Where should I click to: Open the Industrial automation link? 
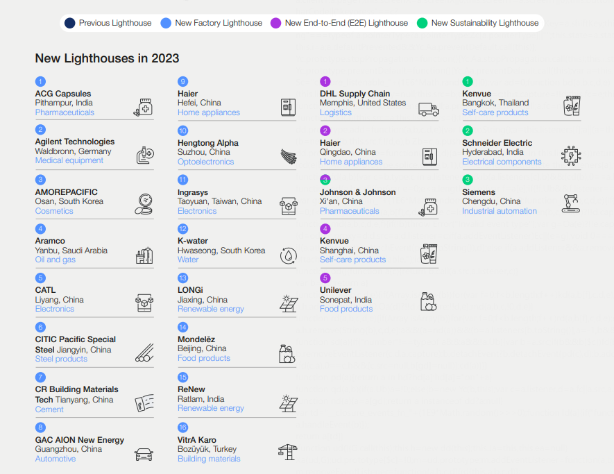click(500, 211)
